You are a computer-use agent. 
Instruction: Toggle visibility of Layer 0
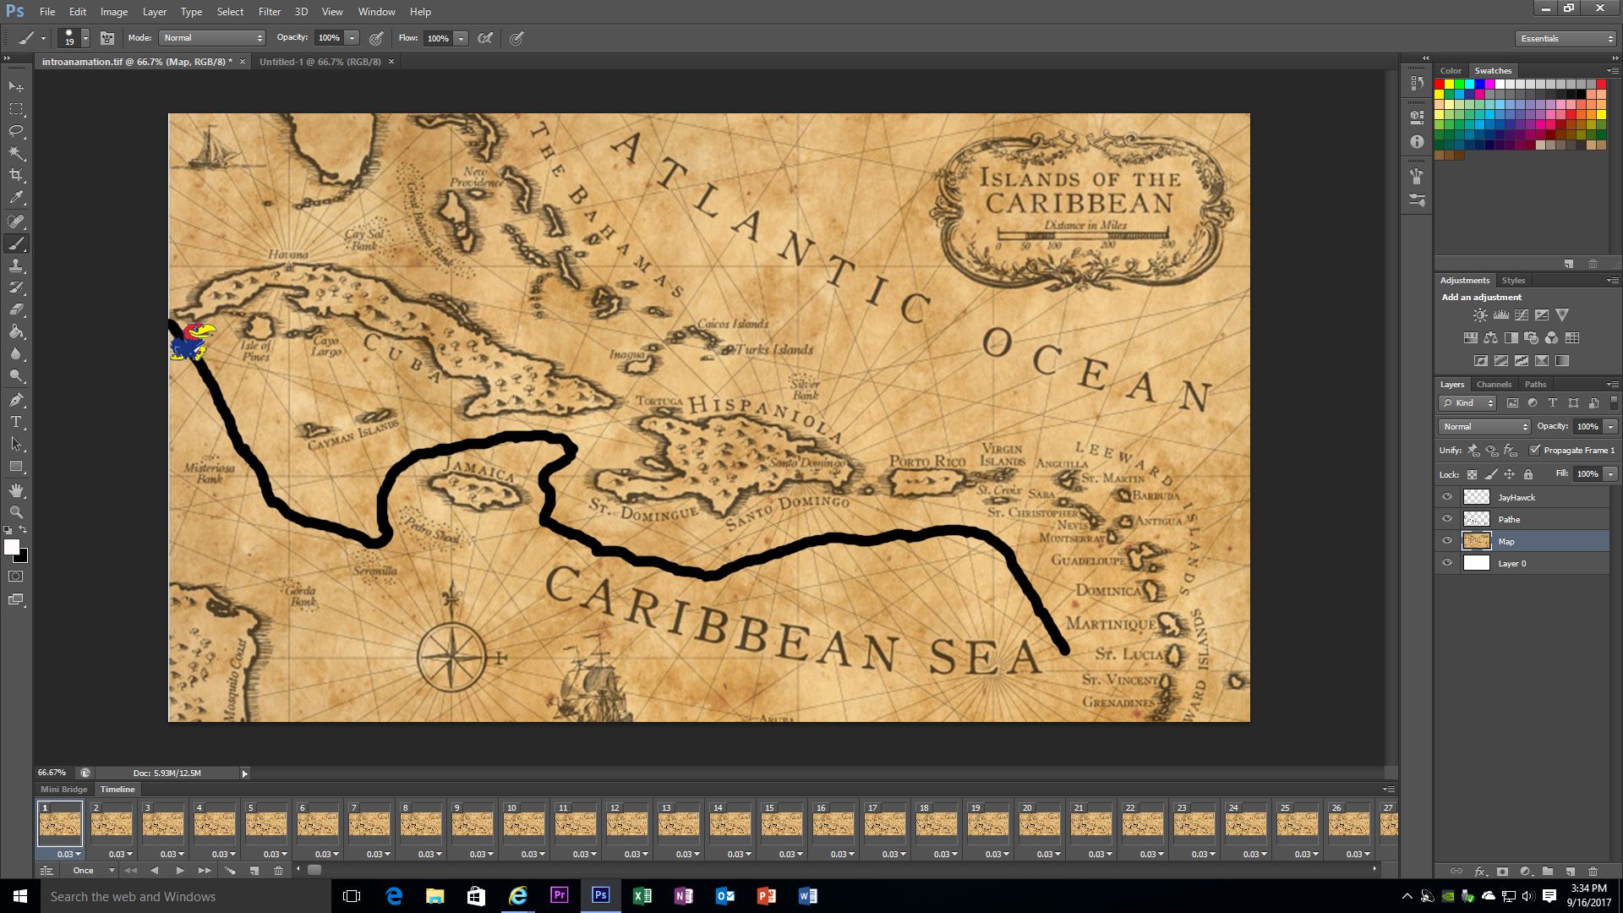click(x=1447, y=563)
